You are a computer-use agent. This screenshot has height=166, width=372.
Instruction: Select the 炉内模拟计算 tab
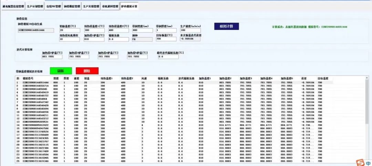coord(129,7)
